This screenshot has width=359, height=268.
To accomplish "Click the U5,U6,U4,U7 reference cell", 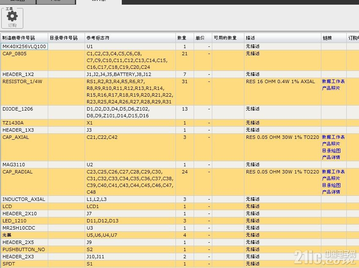I will click(130, 235).
